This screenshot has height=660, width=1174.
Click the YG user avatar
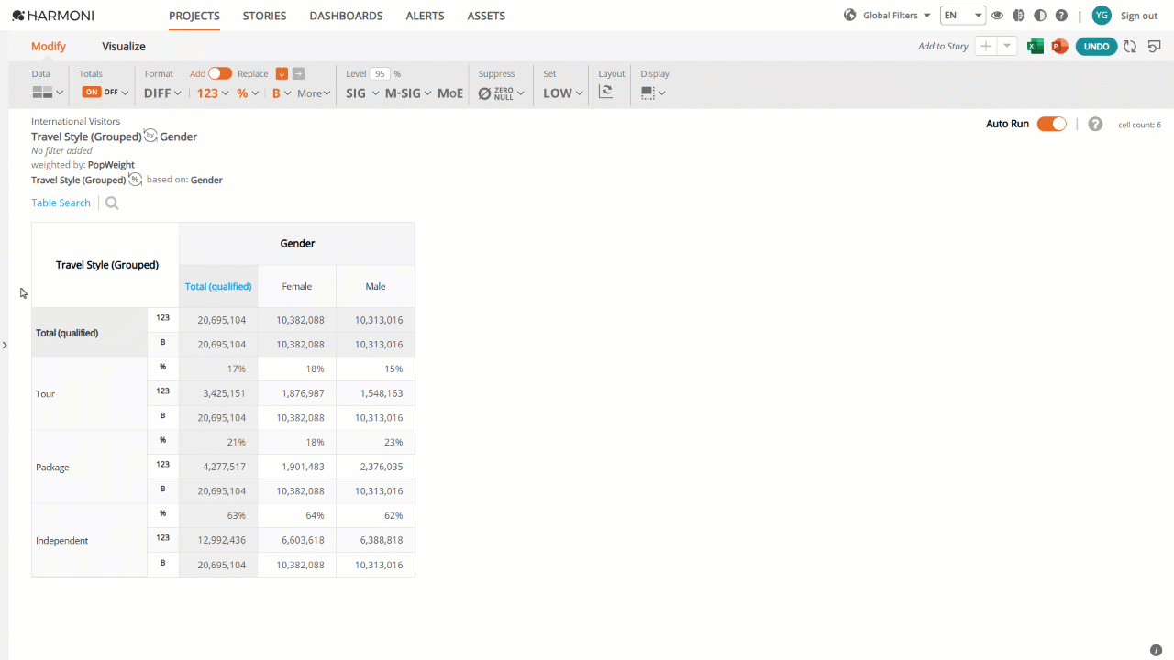coord(1102,16)
